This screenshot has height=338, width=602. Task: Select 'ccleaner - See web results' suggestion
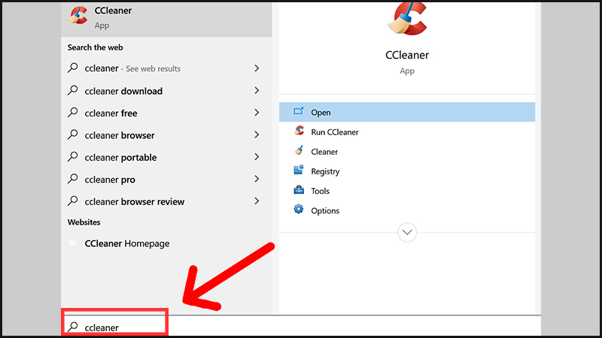pos(166,68)
